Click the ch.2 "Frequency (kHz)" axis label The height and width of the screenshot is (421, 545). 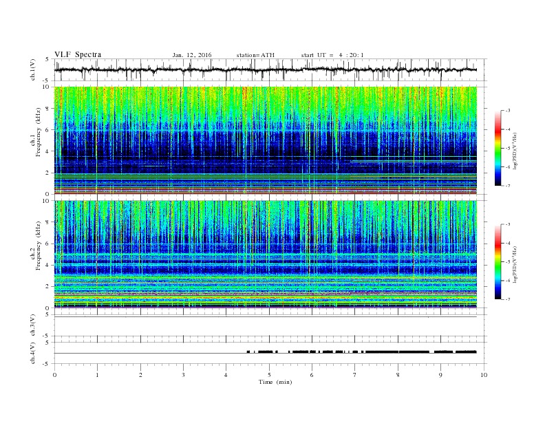click(x=39, y=246)
